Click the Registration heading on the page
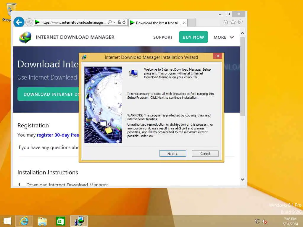This screenshot has width=303, height=227. click(33, 125)
